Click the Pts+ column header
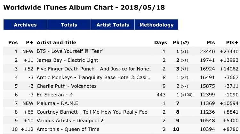 point(232,43)
